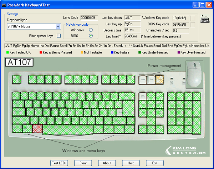The height and width of the screenshot is (169, 214).
Task: Click the Escape key on keyboard image
Action: pyautogui.click(x=16, y=79)
